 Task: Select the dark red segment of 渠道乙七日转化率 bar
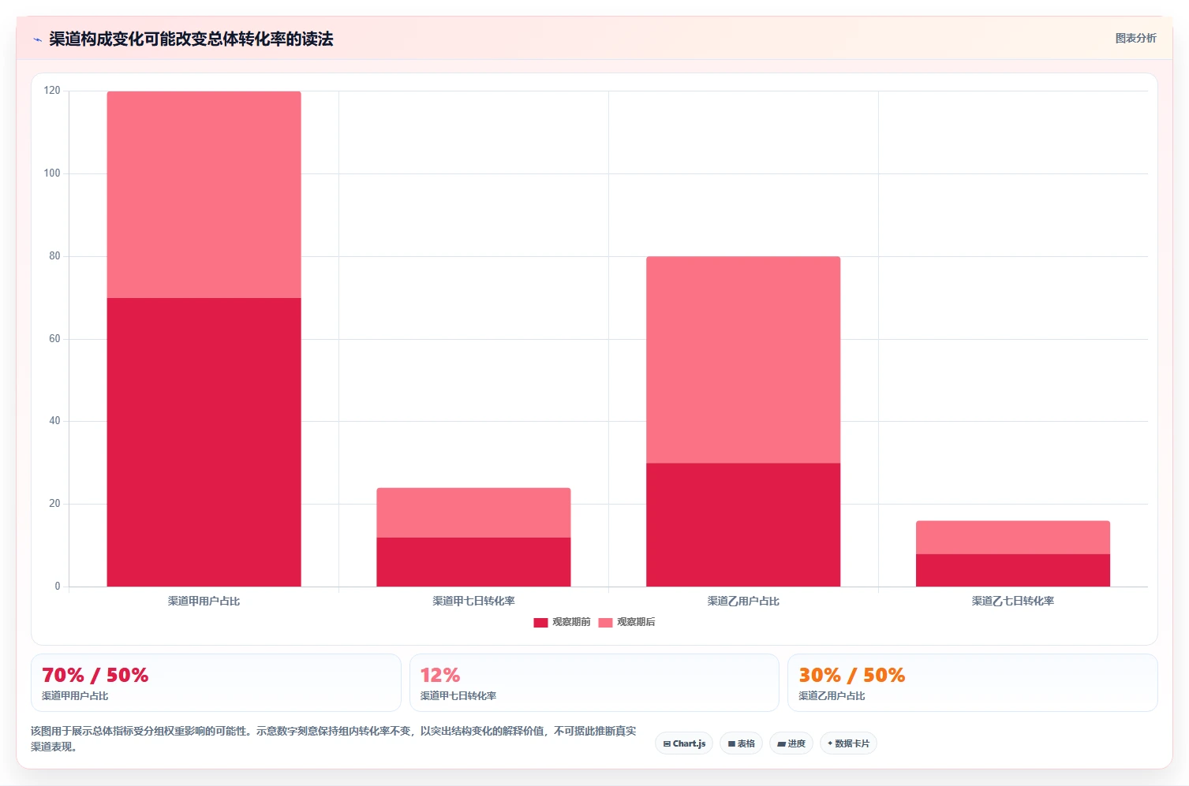click(x=1013, y=570)
